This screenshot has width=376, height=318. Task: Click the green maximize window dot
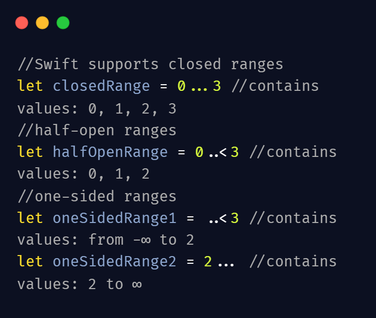coord(63,23)
